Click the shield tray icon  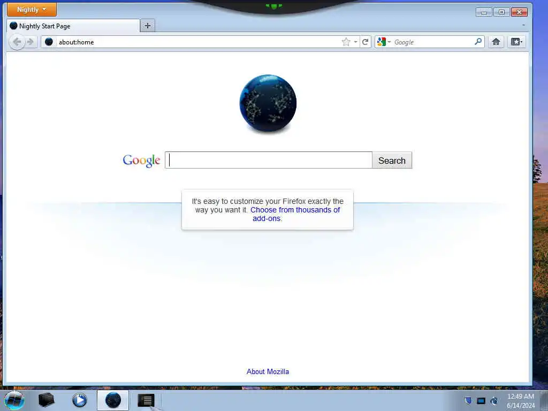click(468, 400)
